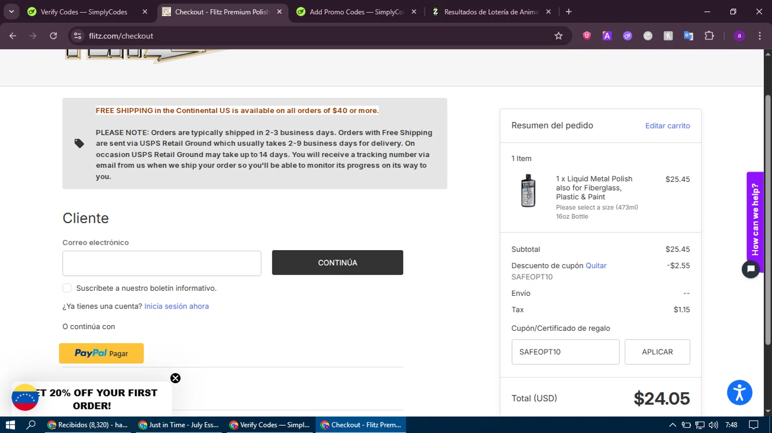Click the Liquid Metal Polish bottle thumbnail
Screen dimensions: 772x433
(x=528, y=191)
